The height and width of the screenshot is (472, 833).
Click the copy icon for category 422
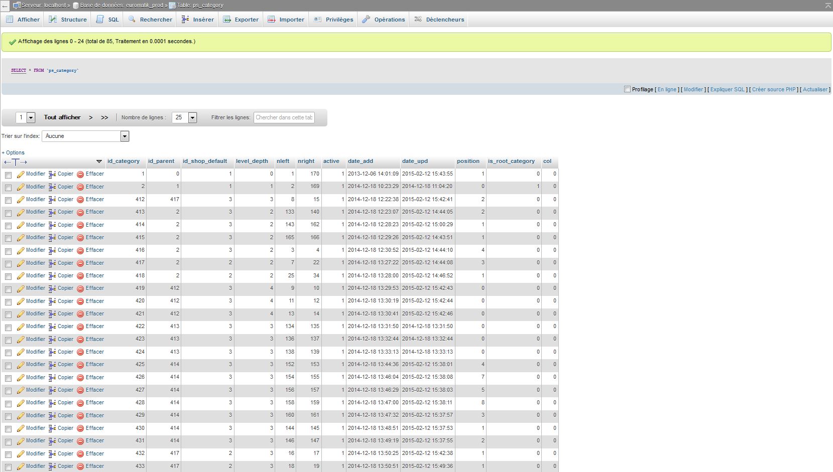click(52, 327)
